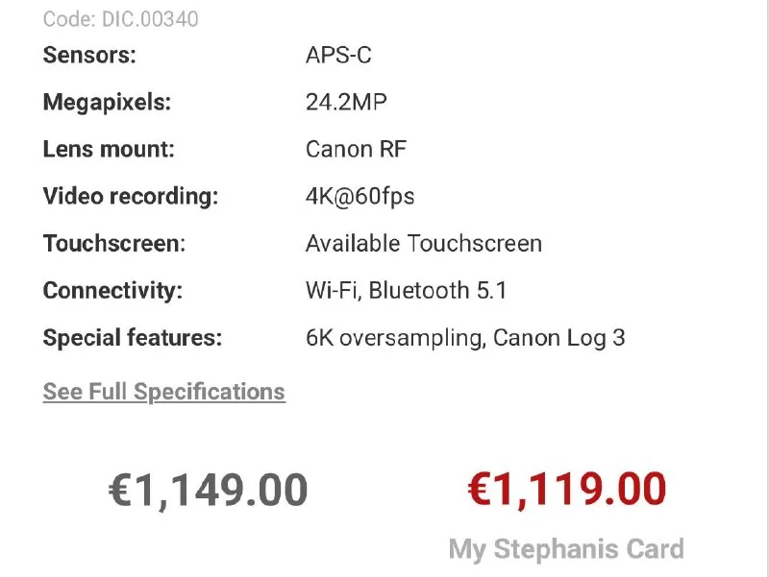This screenshot has width=769, height=577.
Task: Click the vertical scrollbar on the right edge
Action: 766,288
